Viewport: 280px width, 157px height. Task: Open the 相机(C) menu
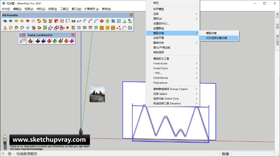[x=41, y=9]
